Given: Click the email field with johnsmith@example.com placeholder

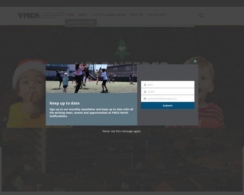Looking at the screenshot, I should tap(168, 99).
